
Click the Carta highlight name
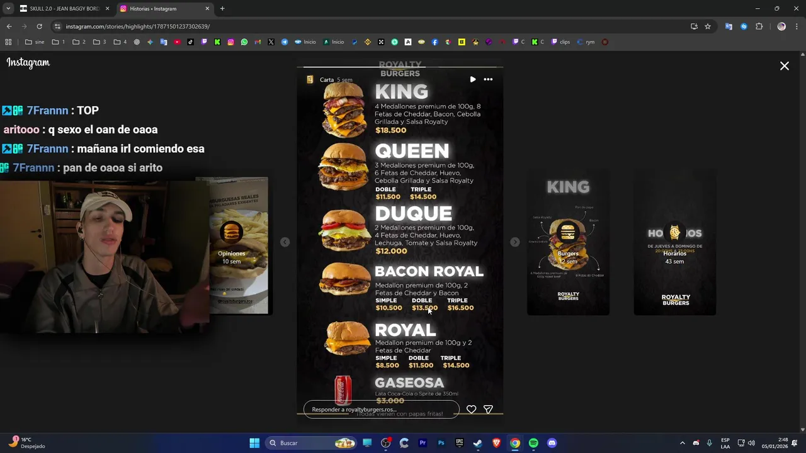click(327, 80)
